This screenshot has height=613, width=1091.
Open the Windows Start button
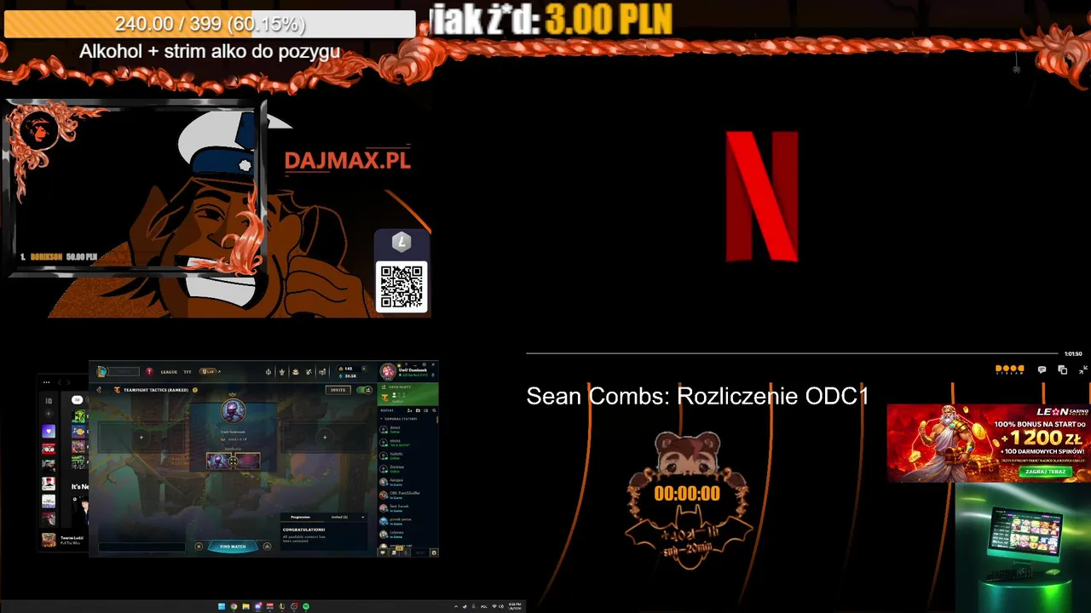coord(222,606)
